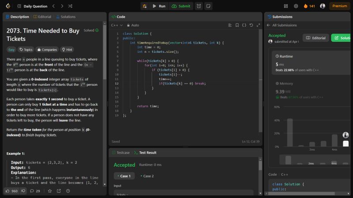Click the Memory card
353x198 pixels.
tap(311, 90)
